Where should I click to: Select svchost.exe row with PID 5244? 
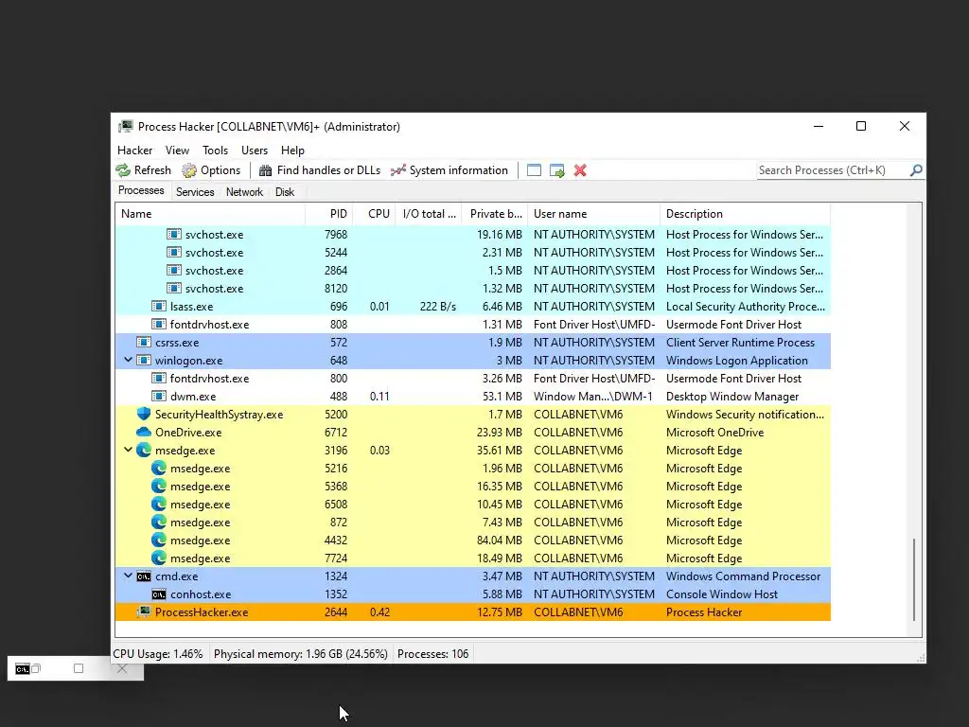[473, 252]
